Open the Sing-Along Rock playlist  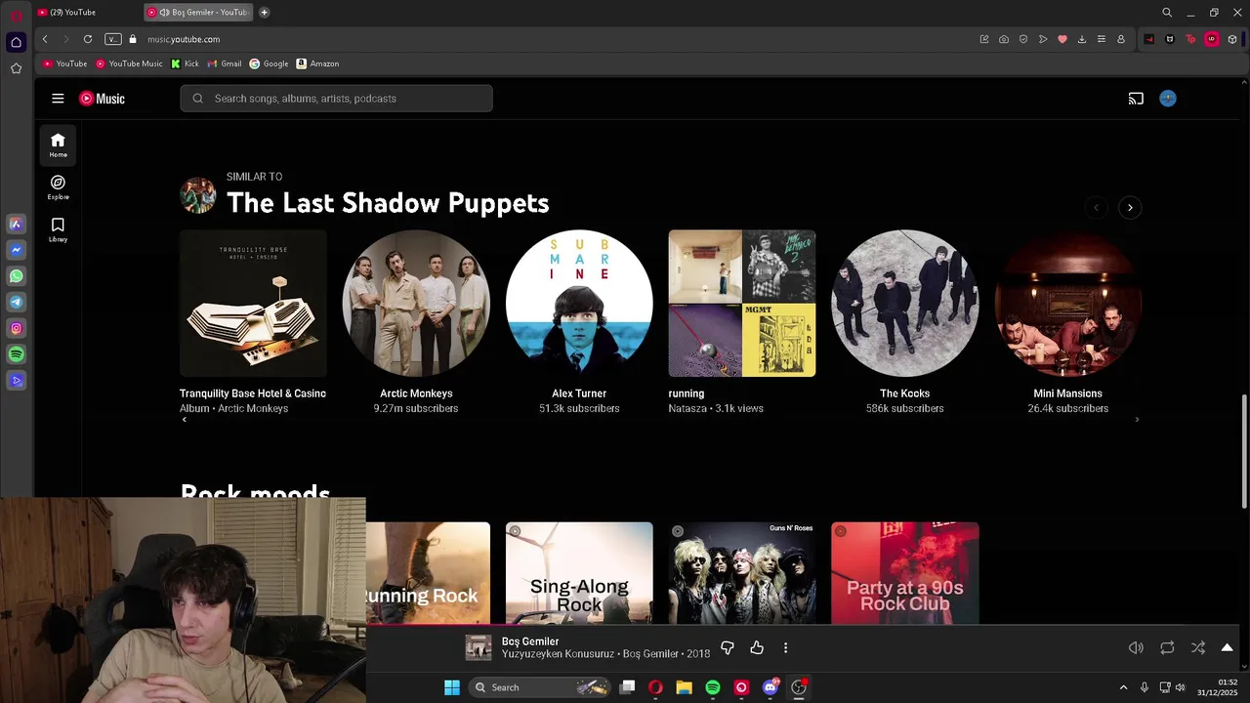coord(579,573)
